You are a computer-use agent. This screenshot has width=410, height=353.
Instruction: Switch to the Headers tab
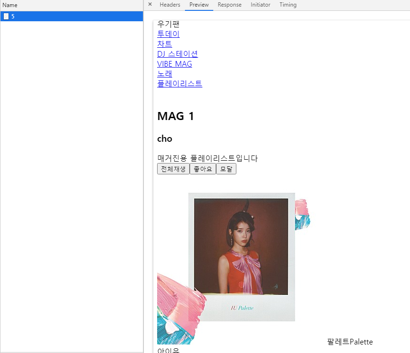point(170,5)
